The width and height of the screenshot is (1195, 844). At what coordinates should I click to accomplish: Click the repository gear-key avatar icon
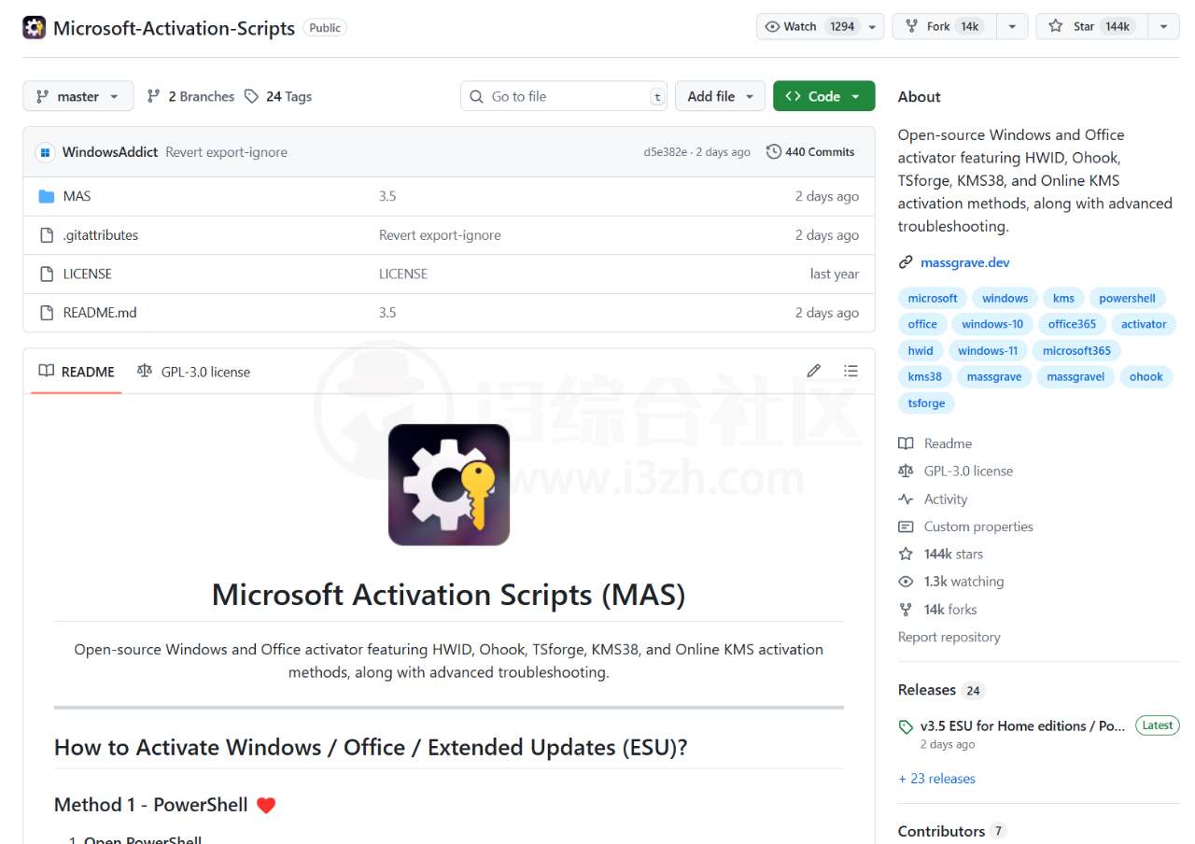coord(35,27)
